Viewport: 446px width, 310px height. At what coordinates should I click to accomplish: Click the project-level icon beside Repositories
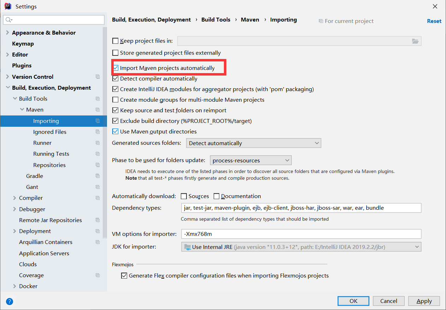(x=98, y=165)
